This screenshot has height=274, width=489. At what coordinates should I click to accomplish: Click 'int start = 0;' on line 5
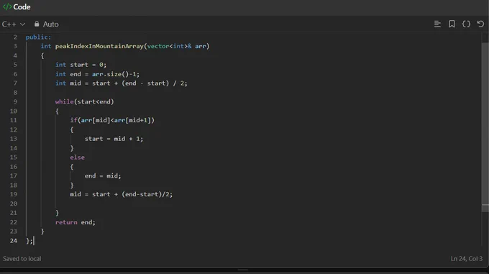(x=81, y=65)
